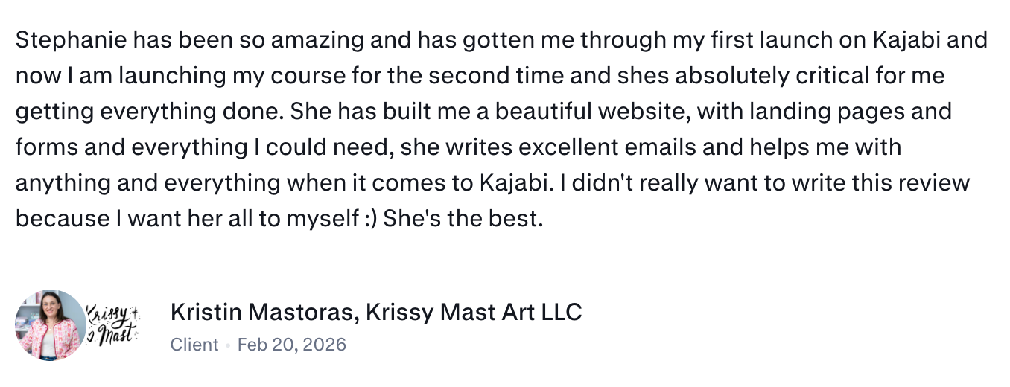Click the dot separator between Client and date

pos(228,345)
